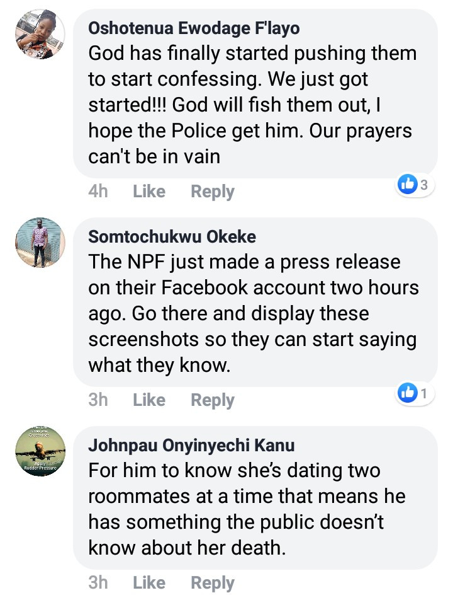This screenshot has height=600, width=453.
Task: Open Johnpau Onyinyechi Kanu's airplane profile picture
Action: (x=40, y=451)
